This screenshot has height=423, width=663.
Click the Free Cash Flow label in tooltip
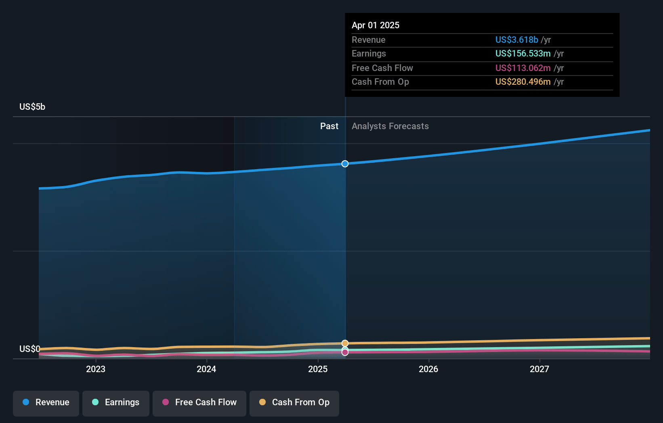tap(382, 68)
